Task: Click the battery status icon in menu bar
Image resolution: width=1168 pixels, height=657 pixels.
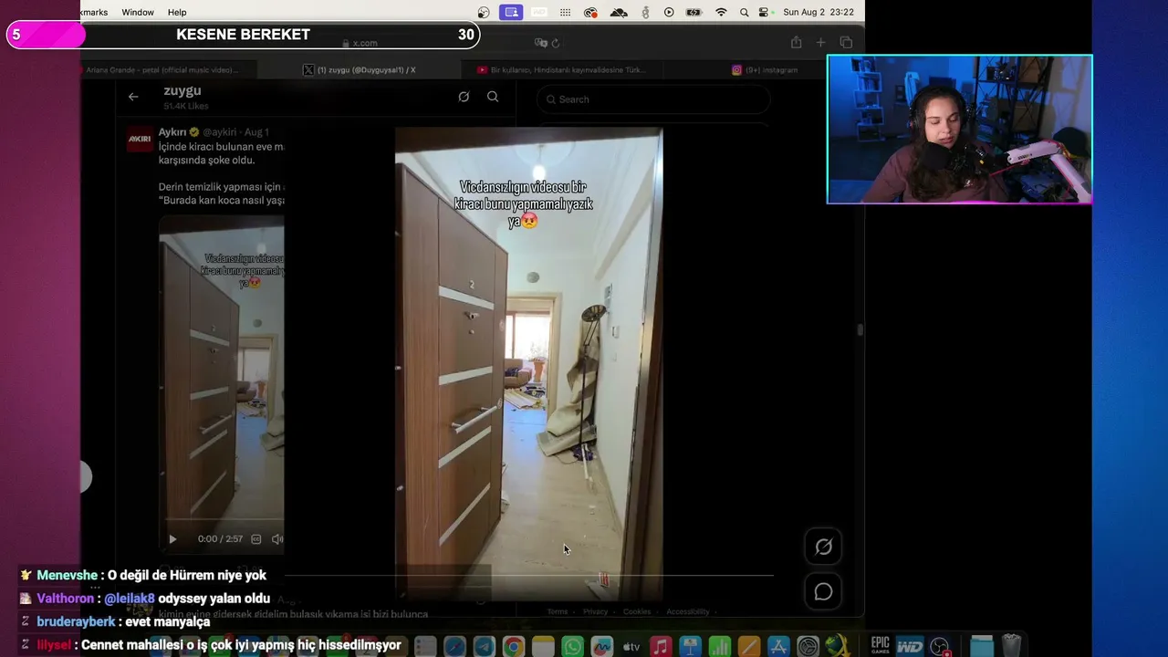Action: pos(693,12)
